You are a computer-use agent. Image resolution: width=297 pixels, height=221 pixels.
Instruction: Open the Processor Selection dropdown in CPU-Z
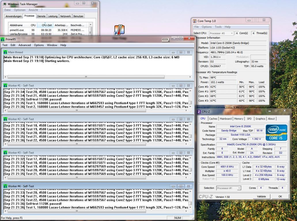[x=229, y=188]
